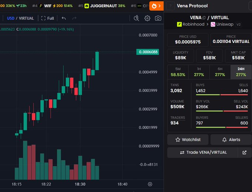The height and width of the screenshot is (192, 252).
Task: Open the time axis settings icon
Action: tap(150, 184)
